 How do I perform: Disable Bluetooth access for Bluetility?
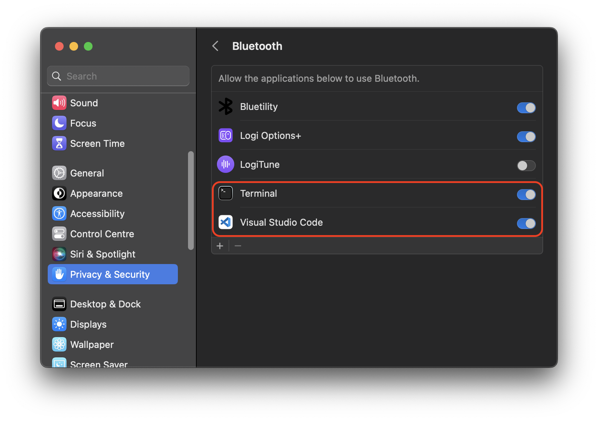(526, 108)
